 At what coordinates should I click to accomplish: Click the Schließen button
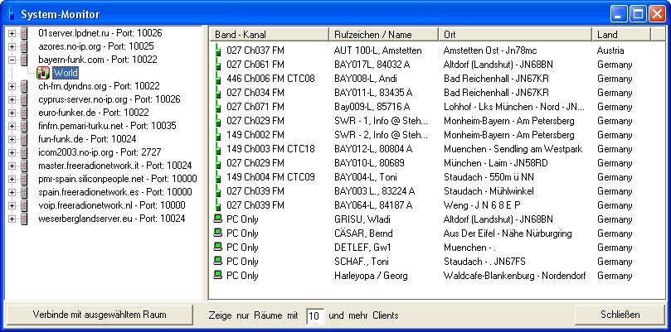(x=620, y=315)
